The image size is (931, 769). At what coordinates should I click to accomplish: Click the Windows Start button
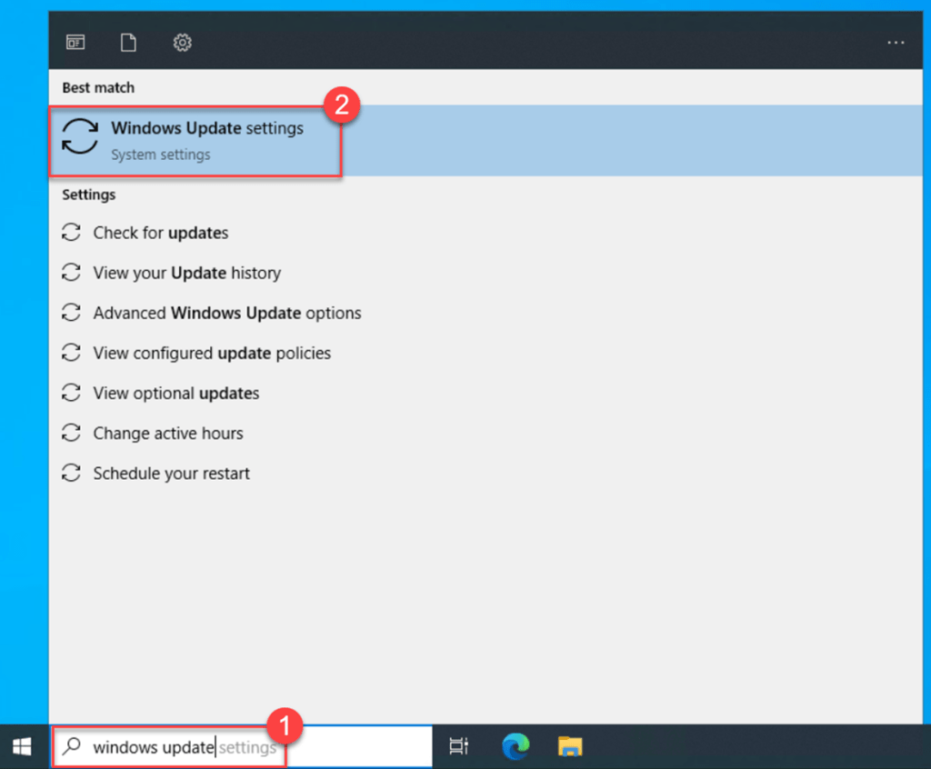click(24, 747)
